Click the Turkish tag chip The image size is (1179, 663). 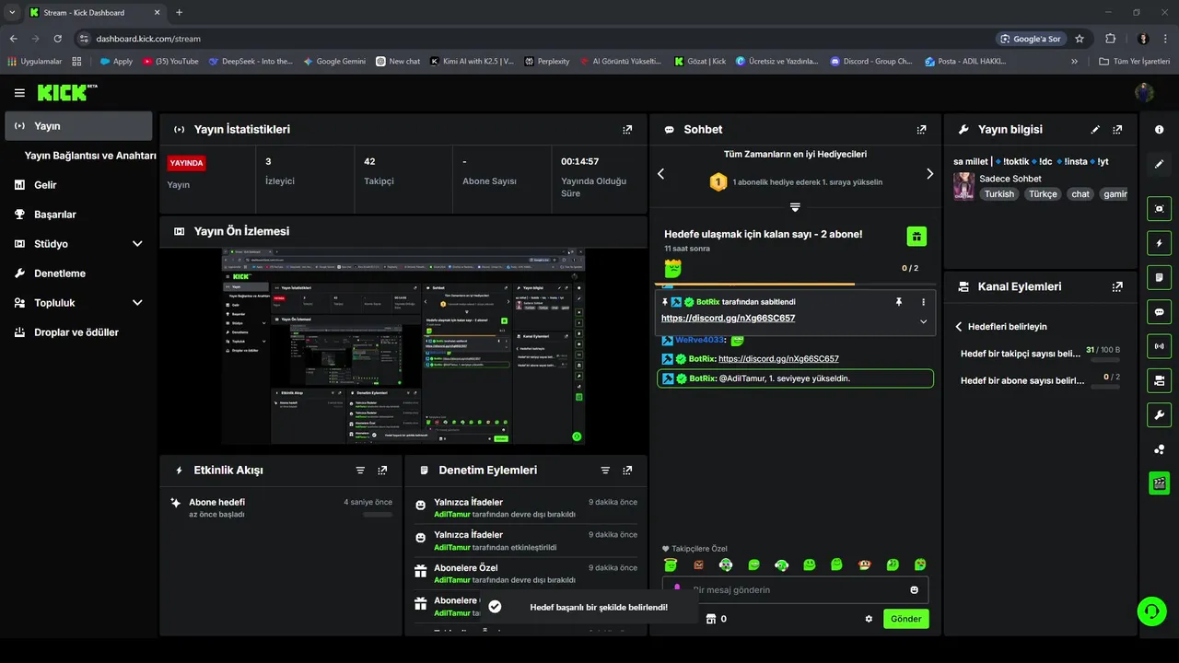click(x=998, y=194)
